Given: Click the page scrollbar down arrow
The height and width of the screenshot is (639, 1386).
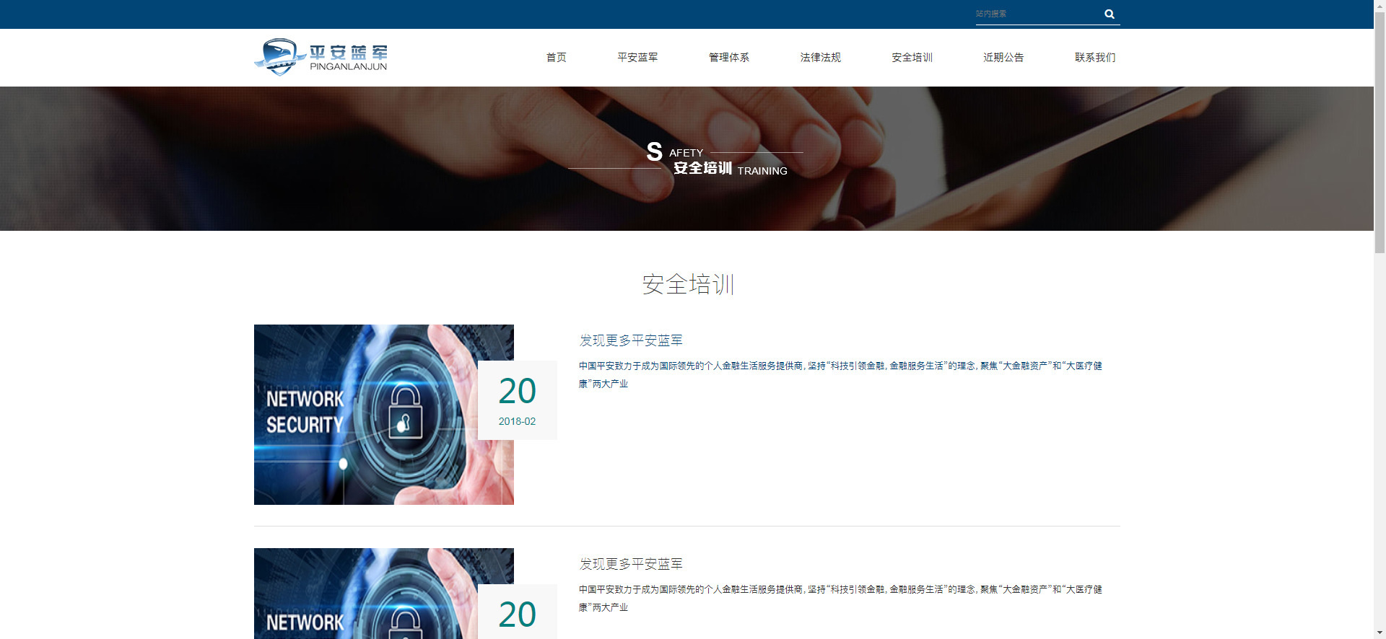Looking at the screenshot, I should 1380,633.
